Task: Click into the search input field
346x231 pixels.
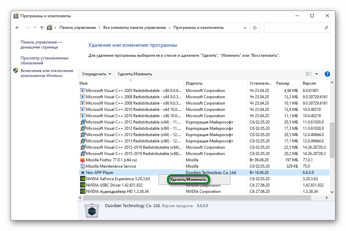Action: [293, 28]
